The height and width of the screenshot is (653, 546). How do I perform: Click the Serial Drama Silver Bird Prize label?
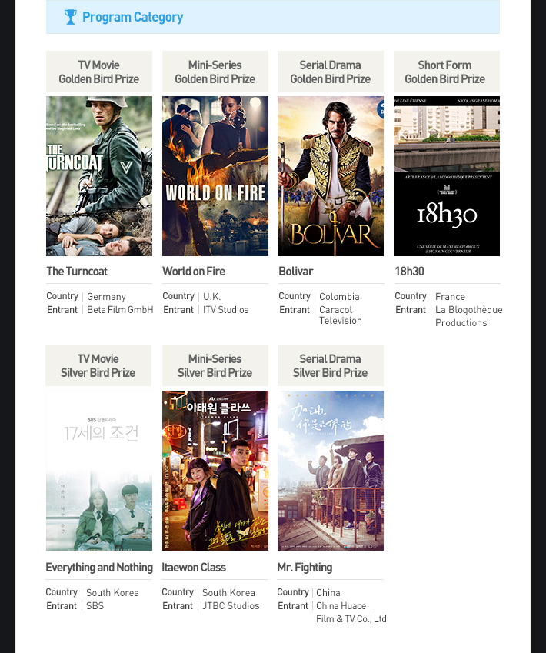(x=331, y=365)
